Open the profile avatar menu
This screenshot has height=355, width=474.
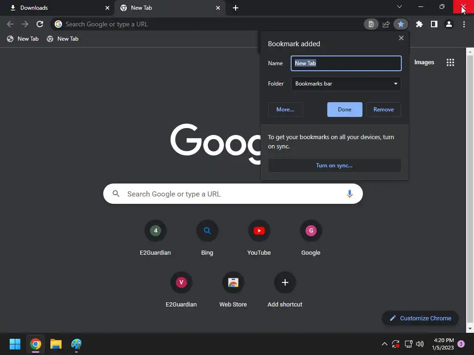click(x=449, y=24)
